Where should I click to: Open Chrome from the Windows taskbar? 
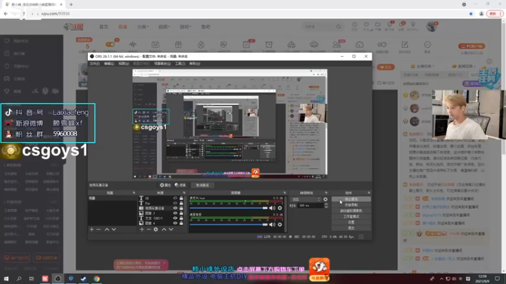(x=97, y=278)
